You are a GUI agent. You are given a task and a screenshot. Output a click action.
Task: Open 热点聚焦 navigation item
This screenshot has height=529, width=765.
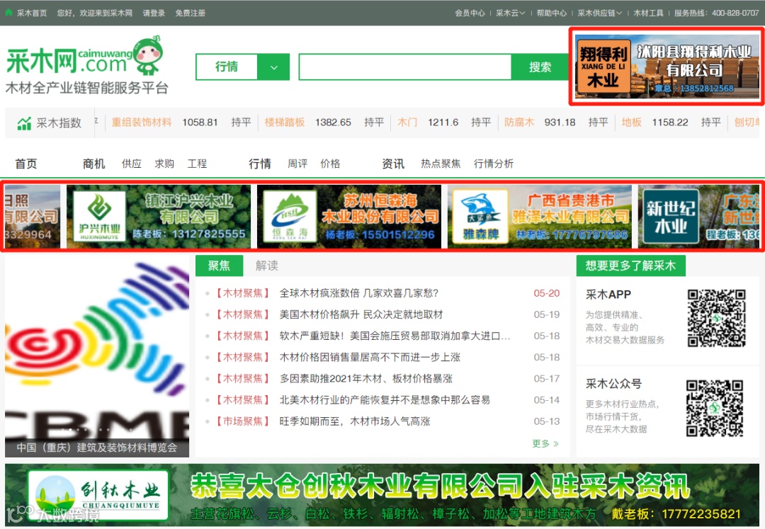pyautogui.click(x=441, y=164)
